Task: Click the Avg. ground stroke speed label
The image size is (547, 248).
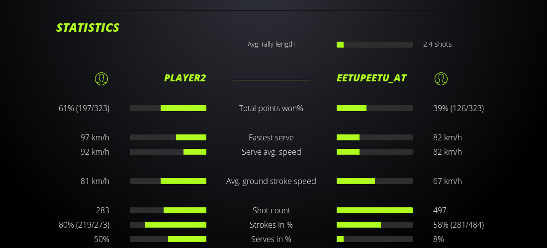Action: (271, 181)
